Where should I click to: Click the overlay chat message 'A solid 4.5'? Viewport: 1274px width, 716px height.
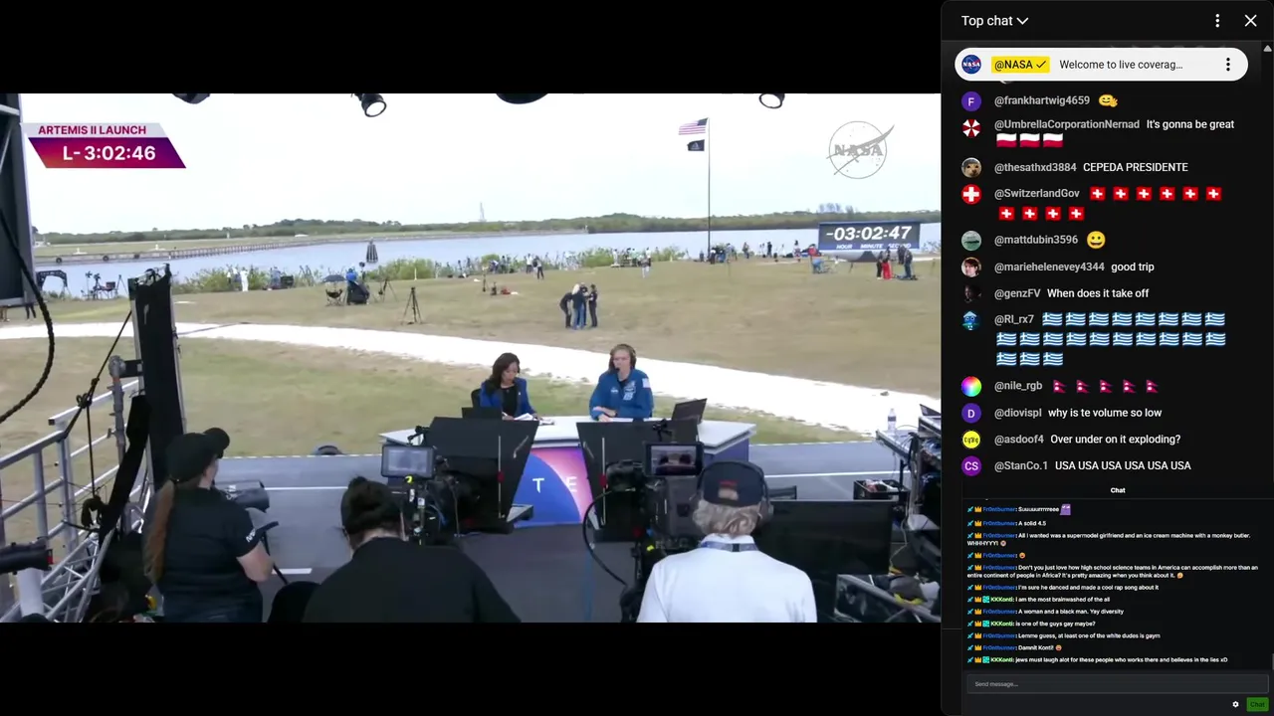coord(1031,523)
